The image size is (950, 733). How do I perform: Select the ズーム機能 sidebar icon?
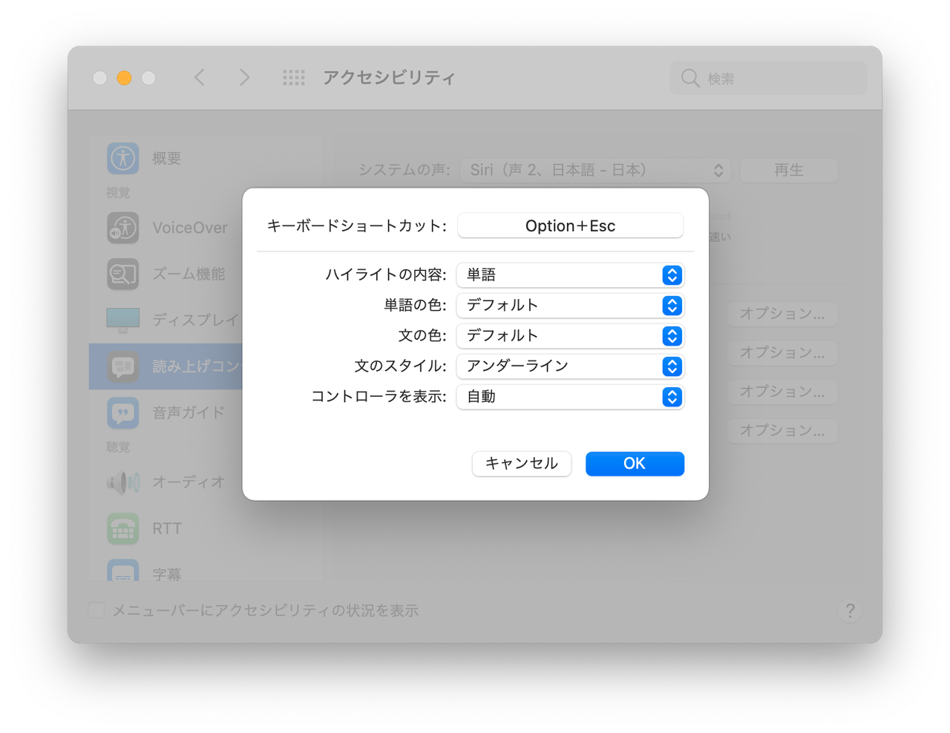click(x=122, y=274)
